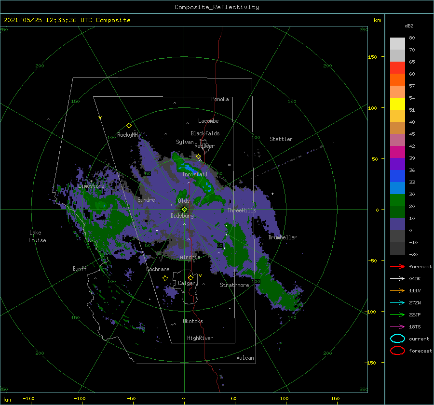This screenshot has height=405, width=434.
Task: Click the Sundre town label
Action: coord(146,199)
